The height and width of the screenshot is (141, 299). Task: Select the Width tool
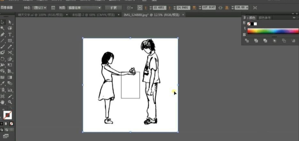2,65
